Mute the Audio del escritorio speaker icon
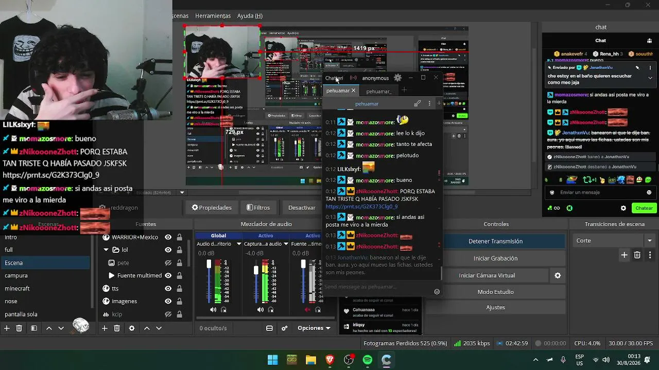This screenshot has width=659, height=370. [x=213, y=310]
